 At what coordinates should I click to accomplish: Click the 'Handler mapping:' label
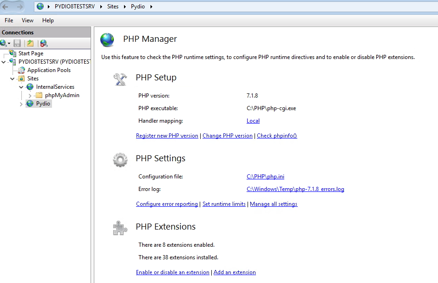(161, 121)
